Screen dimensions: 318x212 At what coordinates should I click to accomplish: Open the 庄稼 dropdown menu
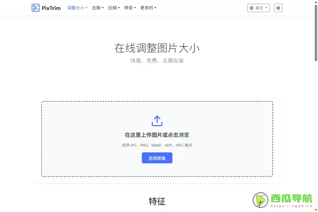98,8
